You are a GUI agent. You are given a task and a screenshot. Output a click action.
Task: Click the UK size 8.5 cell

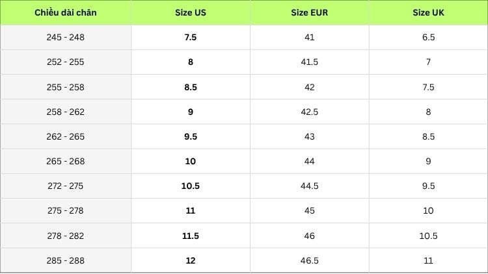pyautogui.click(x=428, y=136)
